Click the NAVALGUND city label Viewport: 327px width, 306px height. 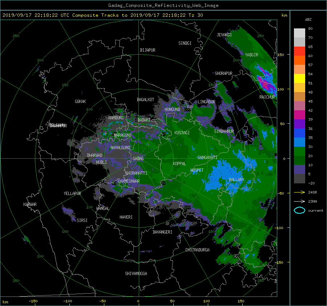[x=120, y=148]
